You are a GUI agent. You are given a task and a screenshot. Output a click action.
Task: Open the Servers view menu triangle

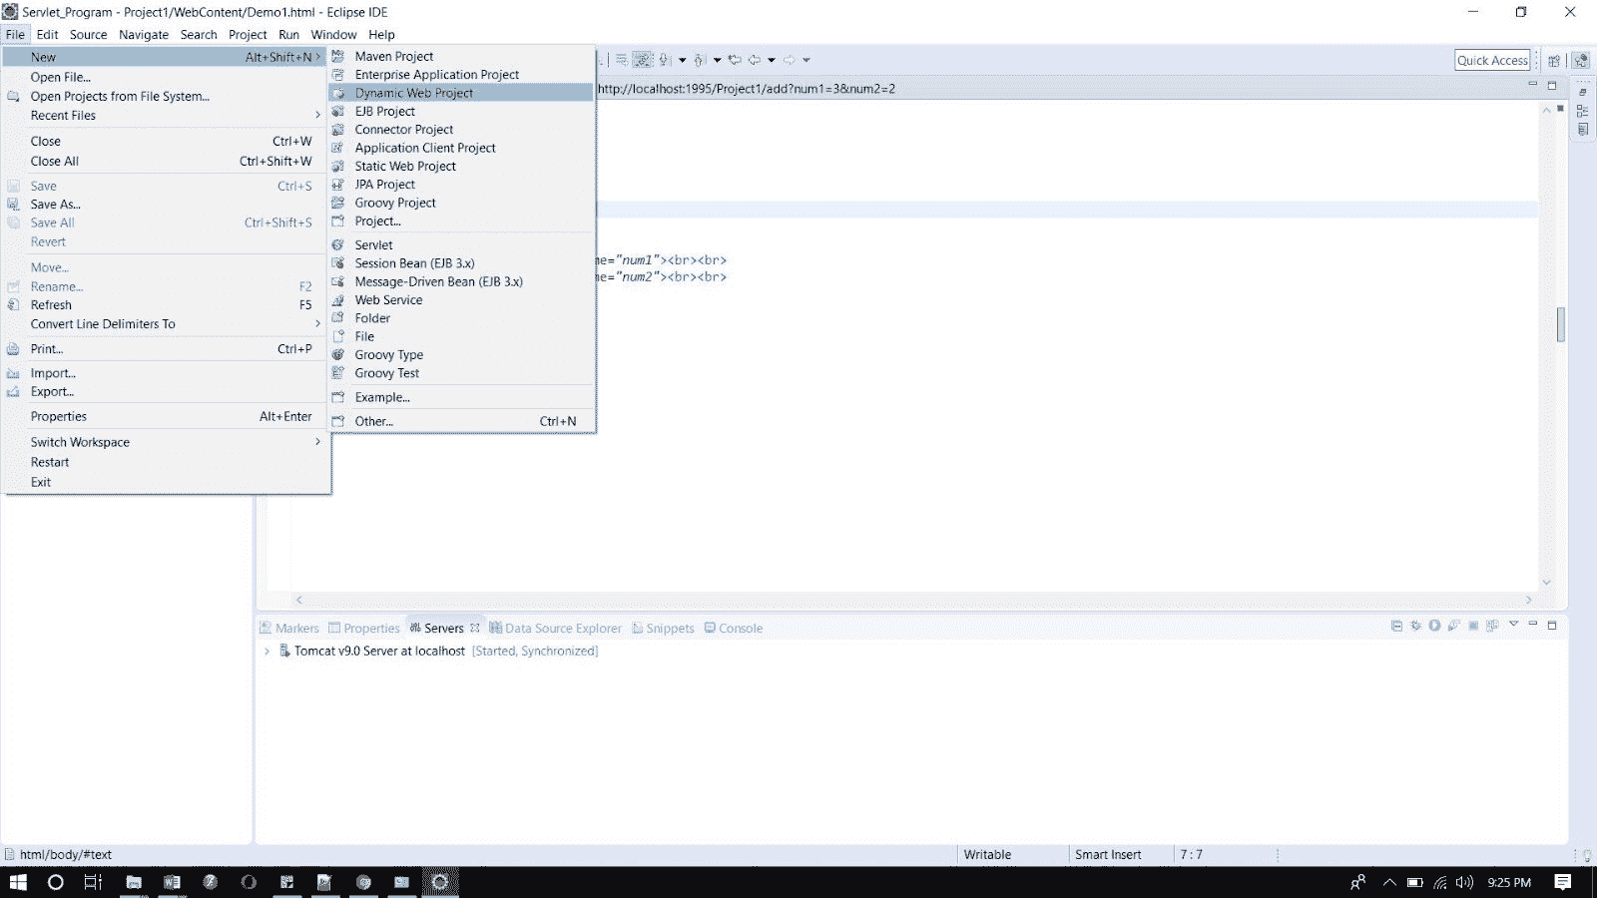pos(1513,628)
